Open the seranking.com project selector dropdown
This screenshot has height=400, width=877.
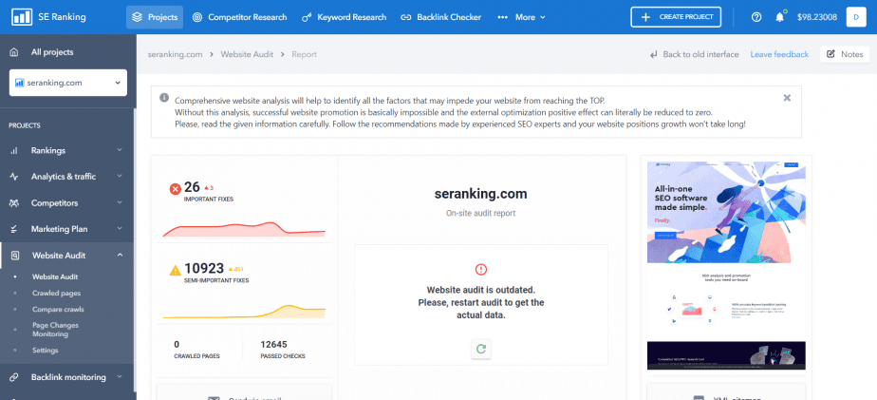[x=68, y=83]
